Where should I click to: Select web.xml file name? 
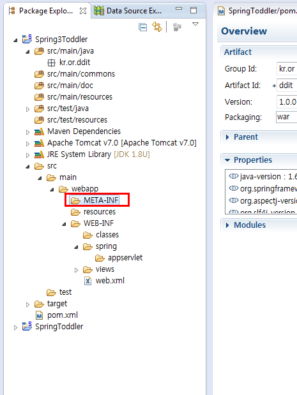[110, 281]
